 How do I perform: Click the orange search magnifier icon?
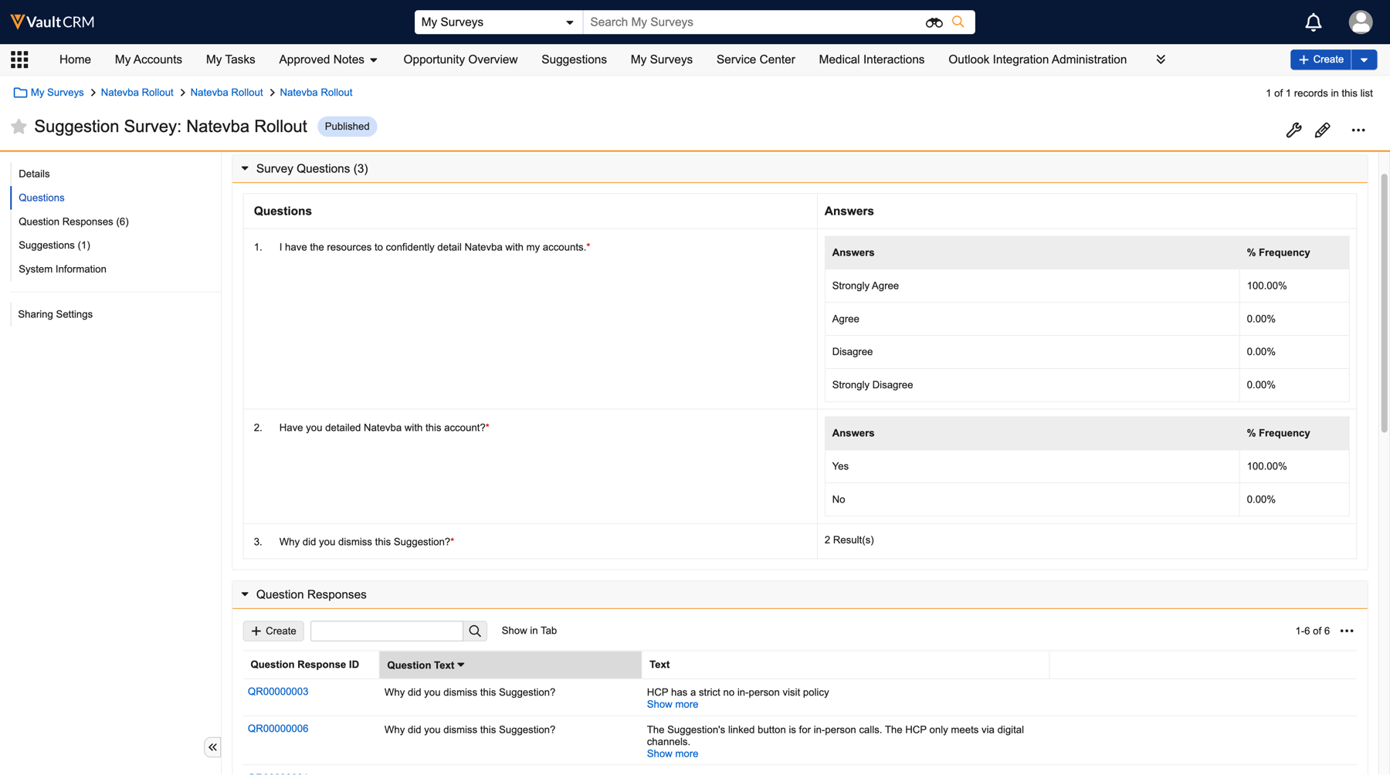tap(958, 22)
